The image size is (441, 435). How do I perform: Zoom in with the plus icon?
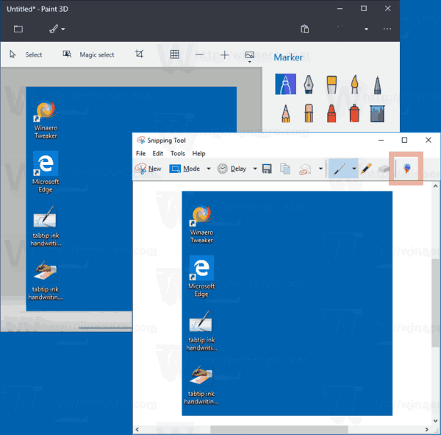[x=224, y=54]
